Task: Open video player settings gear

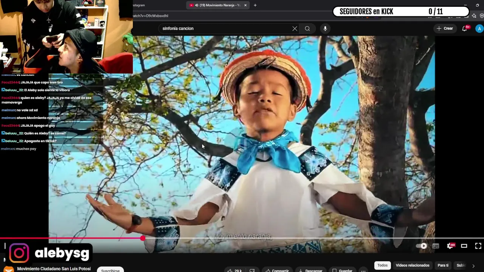Action: (450, 246)
